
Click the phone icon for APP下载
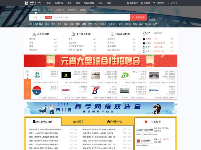click(169, 3)
